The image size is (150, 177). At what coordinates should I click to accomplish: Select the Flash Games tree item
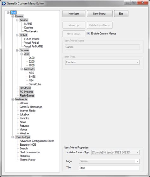pyautogui.click(x=27, y=96)
